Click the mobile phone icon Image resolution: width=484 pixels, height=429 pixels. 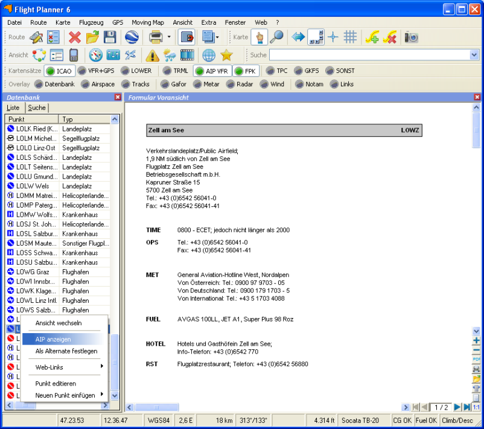point(74,56)
